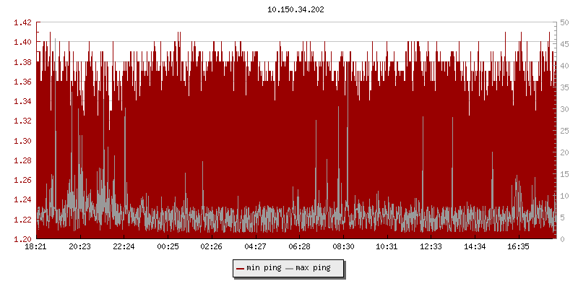Image resolution: width=578 pixels, height=289 pixels.
Task: Select the 08:30 time axis label
Action: tap(343, 246)
